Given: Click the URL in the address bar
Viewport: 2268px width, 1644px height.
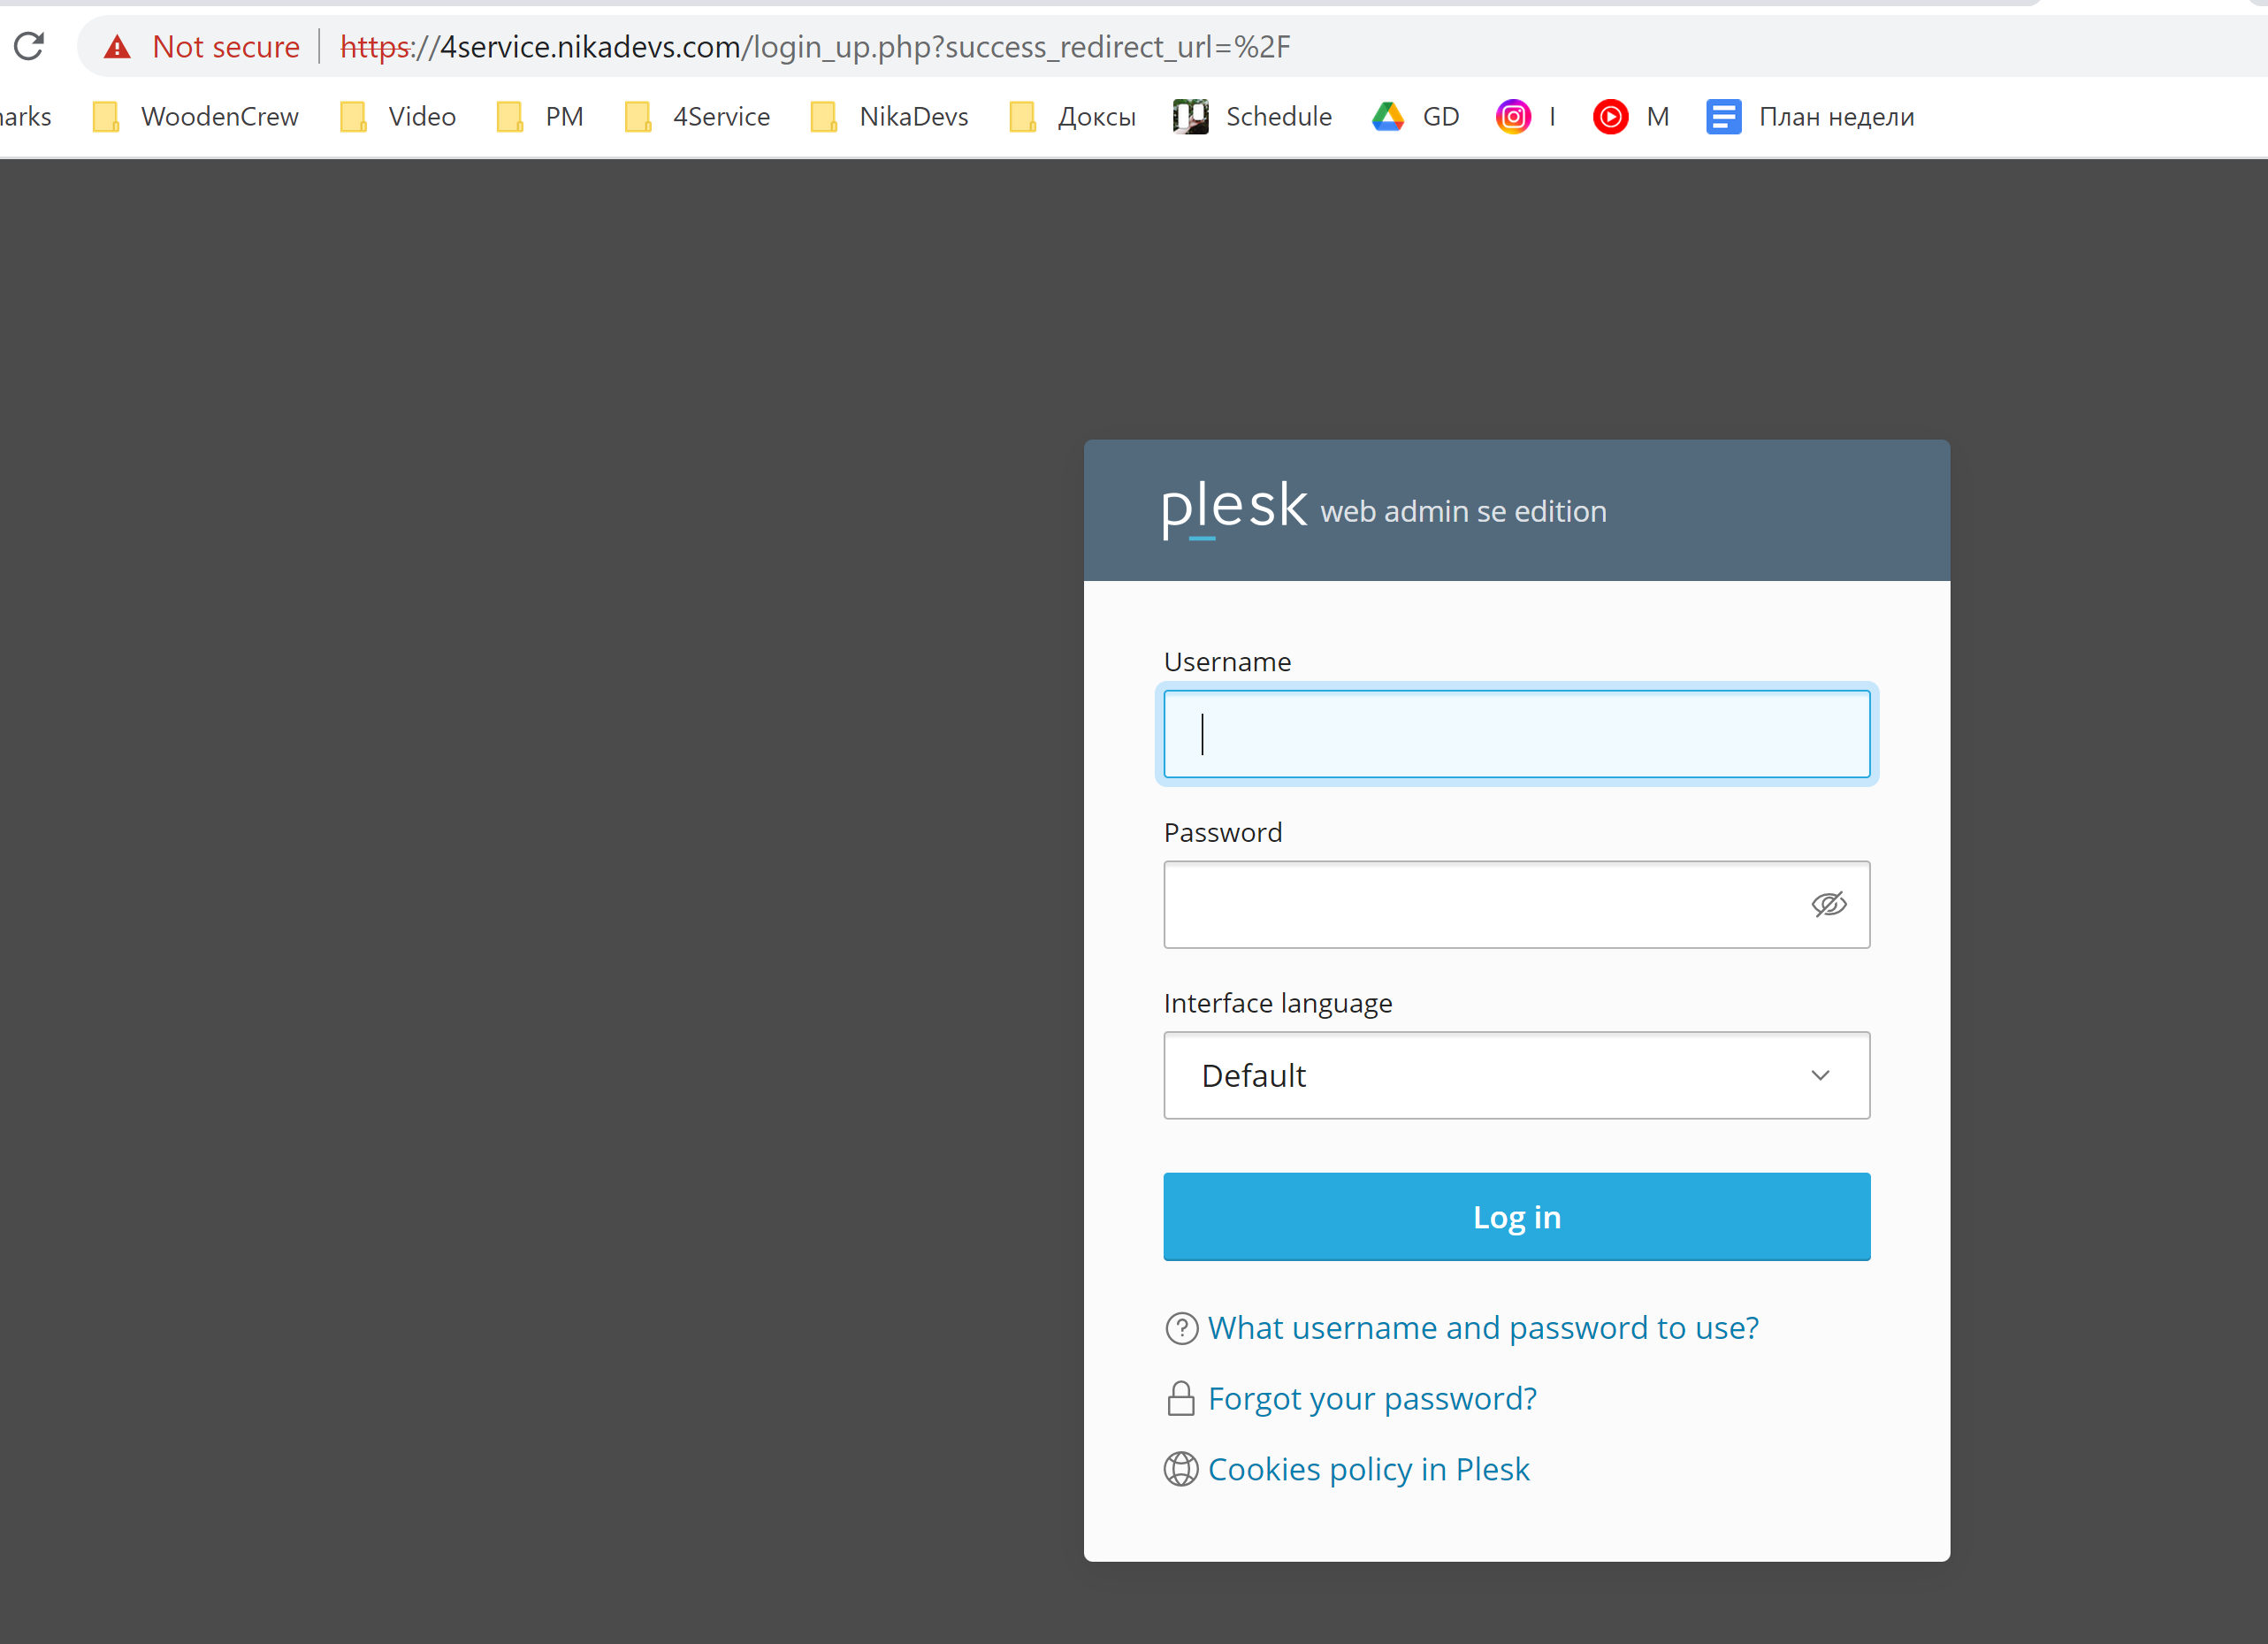Looking at the screenshot, I should (815, 47).
